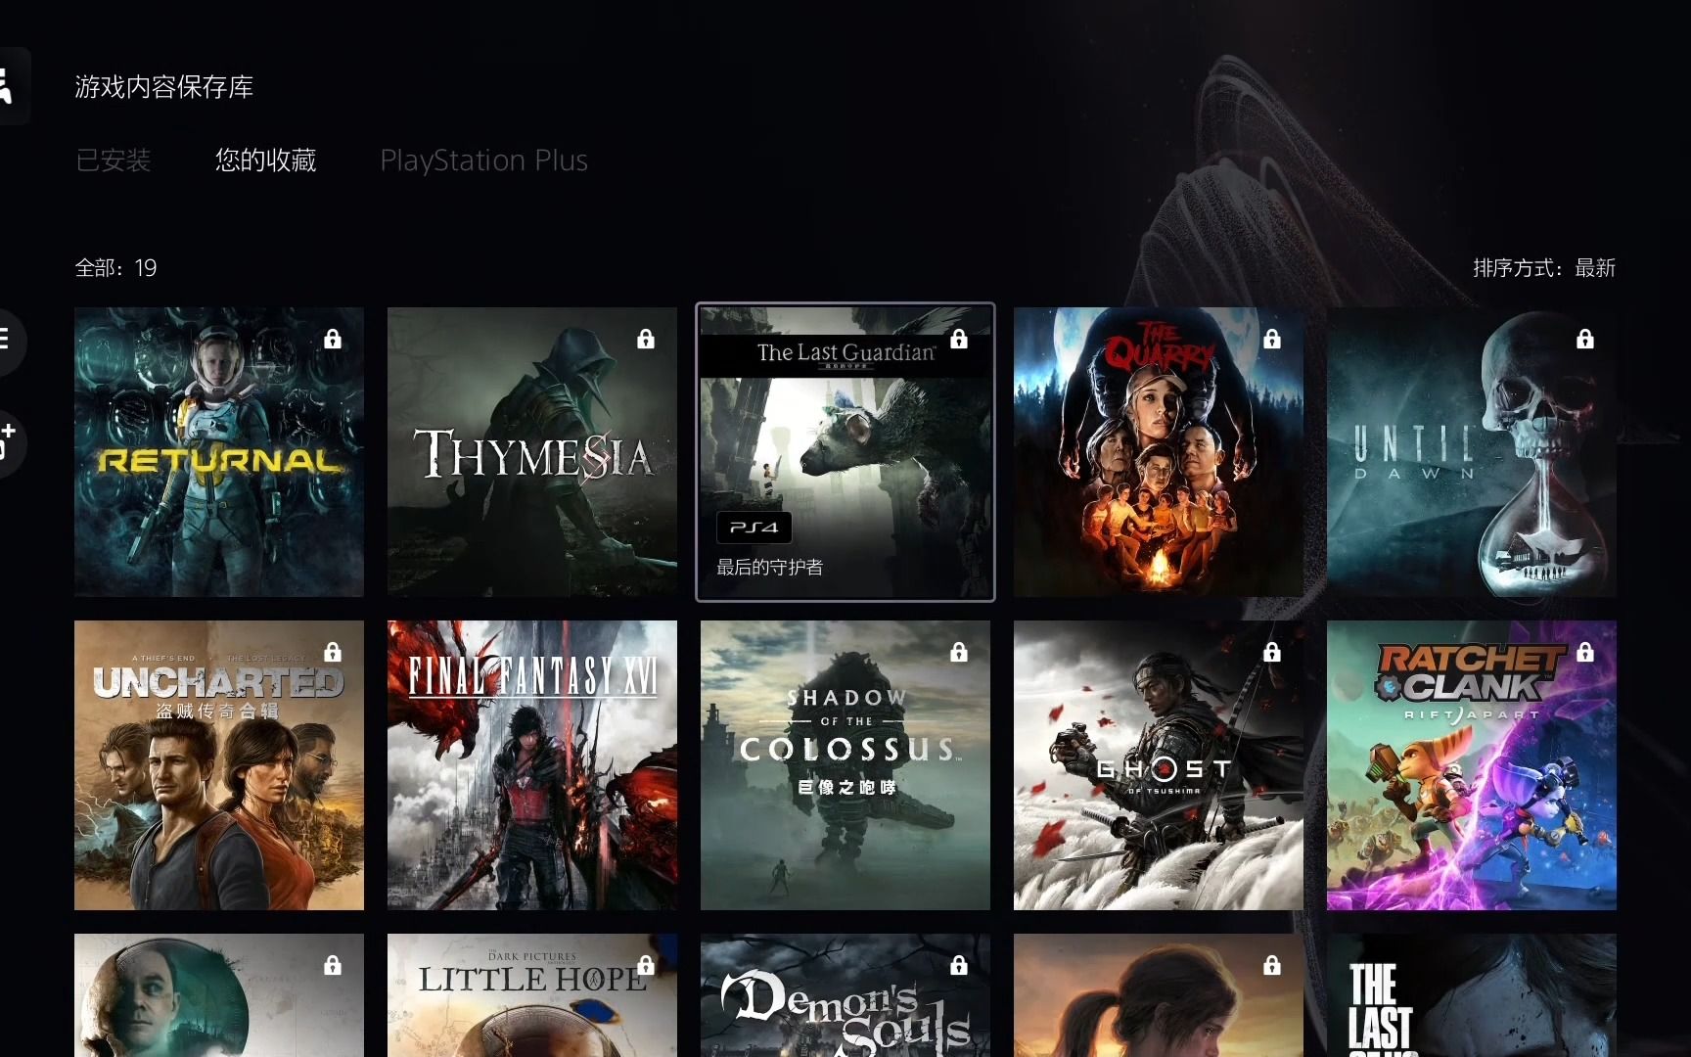1691x1057 pixels.
Task: Click the PS4 badge on The Last Guardian
Action: [x=754, y=528]
